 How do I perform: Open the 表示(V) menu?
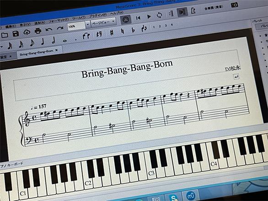[x=25, y=25]
